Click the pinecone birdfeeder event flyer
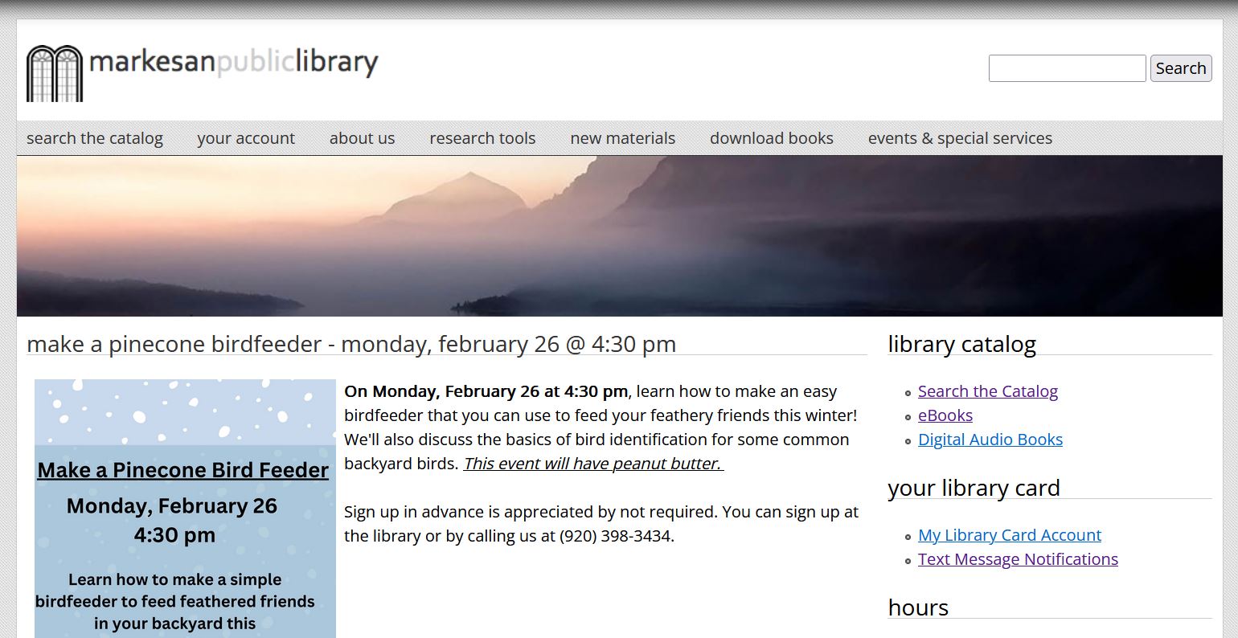The height and width of the screenshot is (638, 1238). pyautogui.click(x=184, y=506)
